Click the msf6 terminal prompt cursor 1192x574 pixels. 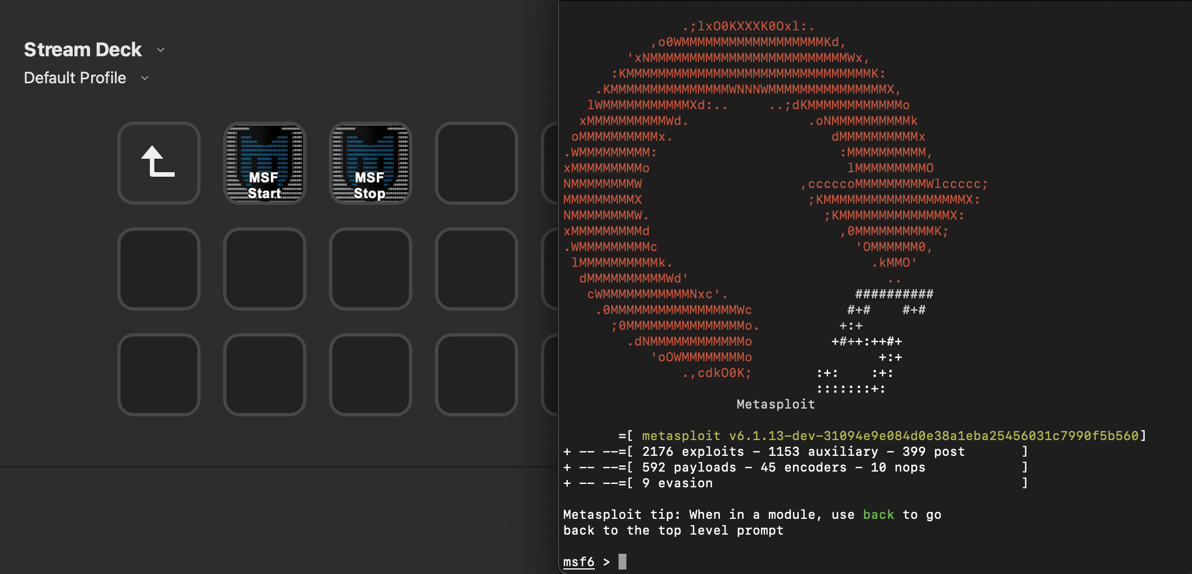[x=622, y=562]
